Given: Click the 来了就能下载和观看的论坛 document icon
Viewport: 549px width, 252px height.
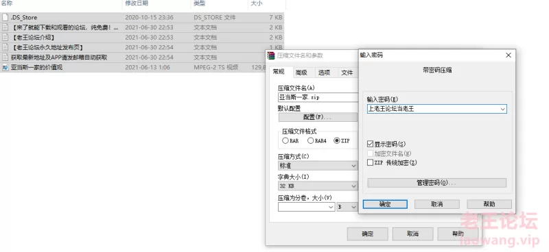Looking at the screenshot, I should pyautogui.click(x=5, y=27).
